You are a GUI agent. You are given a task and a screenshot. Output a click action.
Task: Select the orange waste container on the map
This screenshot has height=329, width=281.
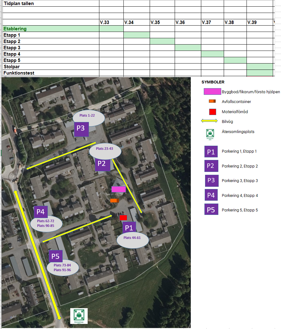click(x=114, y=200)
